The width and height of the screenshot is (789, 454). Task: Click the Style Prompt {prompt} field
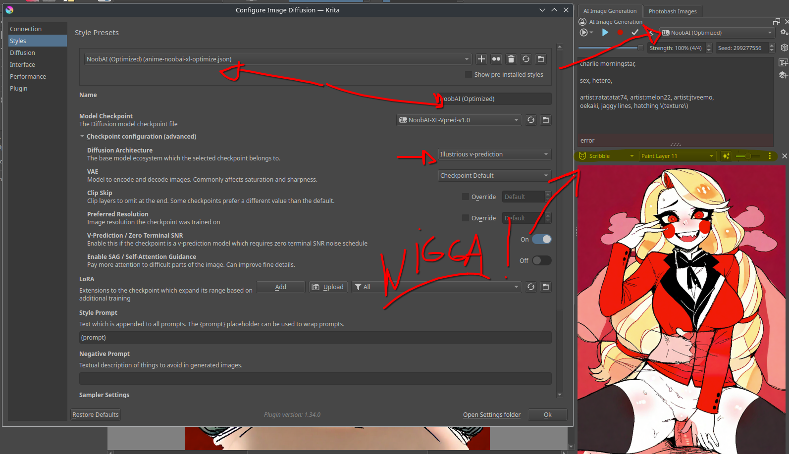(x=315, y=337)
